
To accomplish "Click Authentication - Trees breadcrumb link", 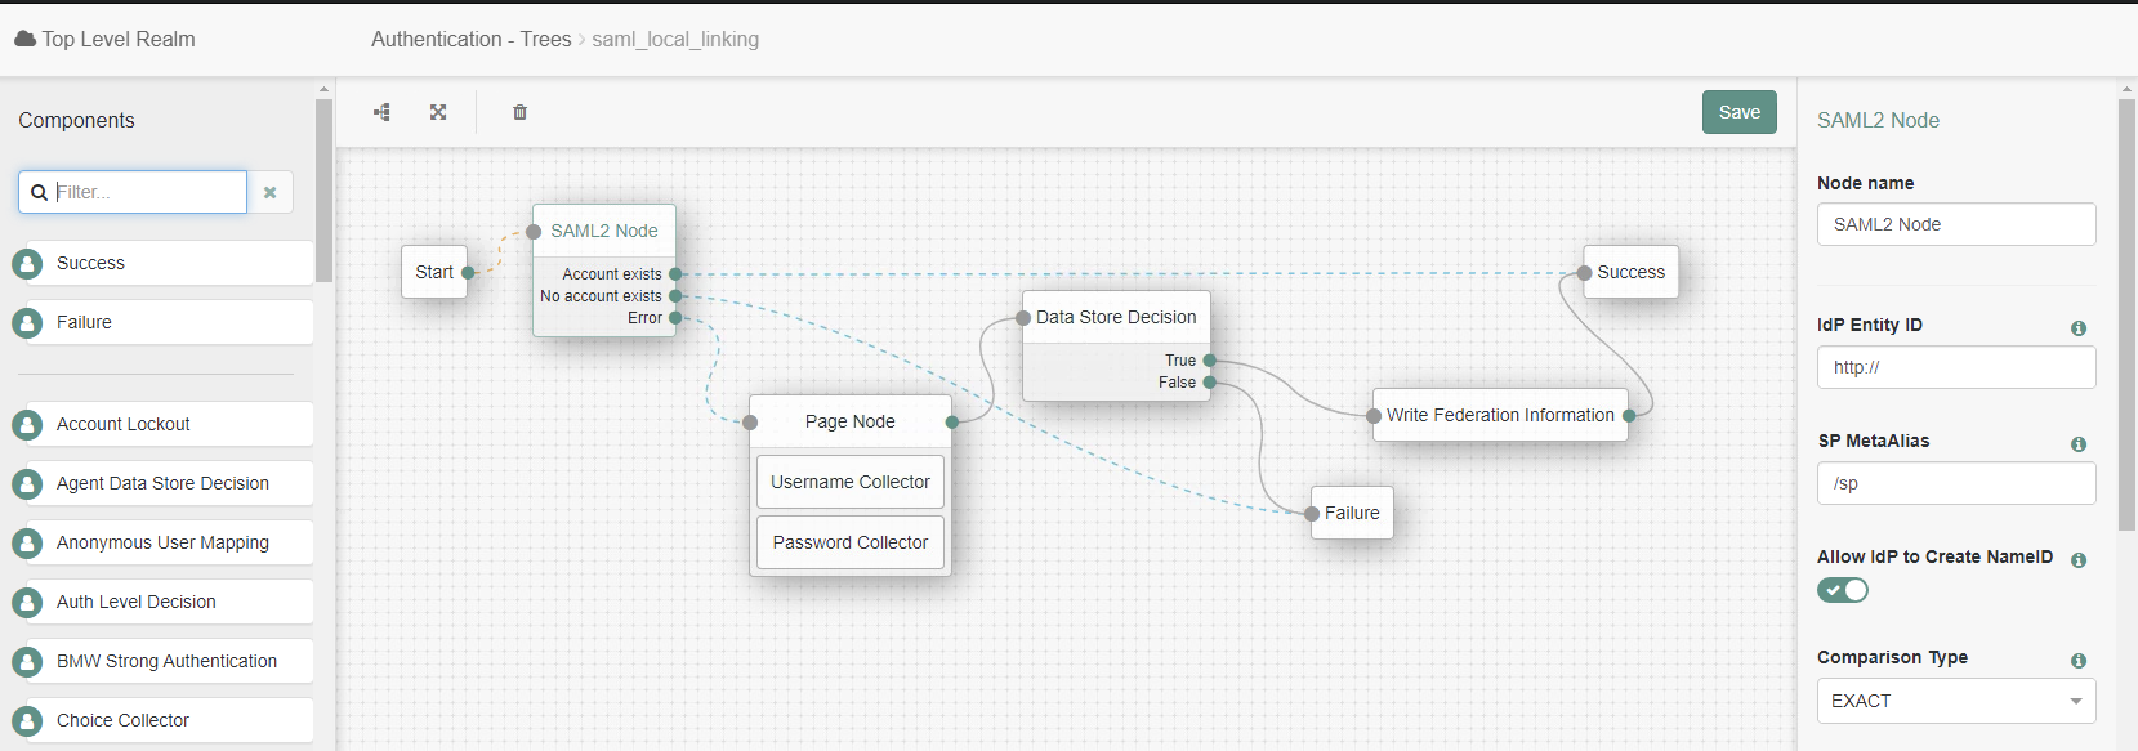I will click(x=470, y=39).
